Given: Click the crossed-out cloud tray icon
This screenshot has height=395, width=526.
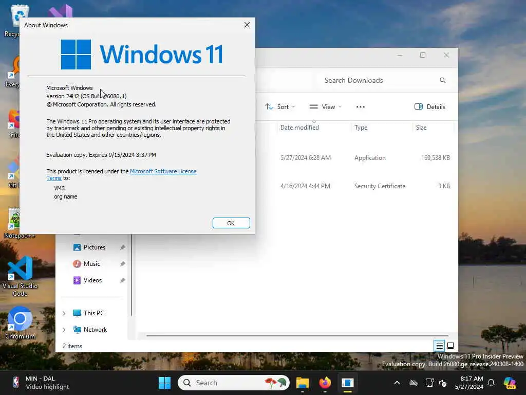Looking at the screenshot, I should pyautogui.click(x=414, y=383).
